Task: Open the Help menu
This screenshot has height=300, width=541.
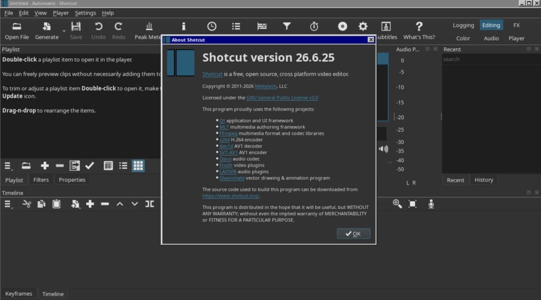Action: (108, 13)
